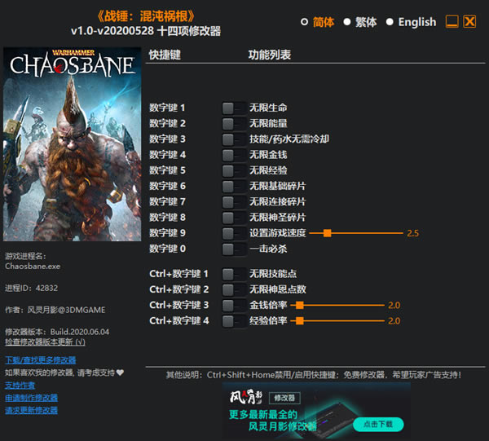Select 繁体 language radio button
This screenshot has height=441, width=489.
347,22
